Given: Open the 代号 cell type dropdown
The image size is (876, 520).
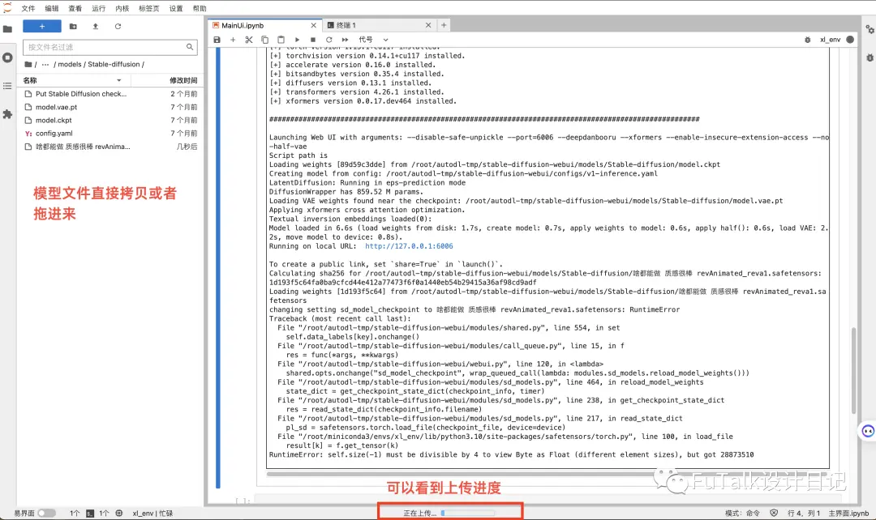Looking at the screenshot, I should tap(374, 40).
